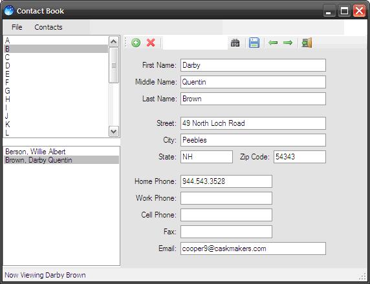Click the Work Phone input field

(x=226, y=198)
